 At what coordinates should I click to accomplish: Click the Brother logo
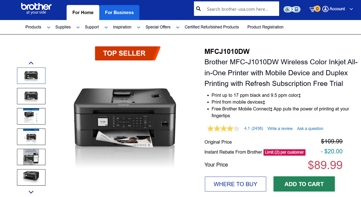36,9
